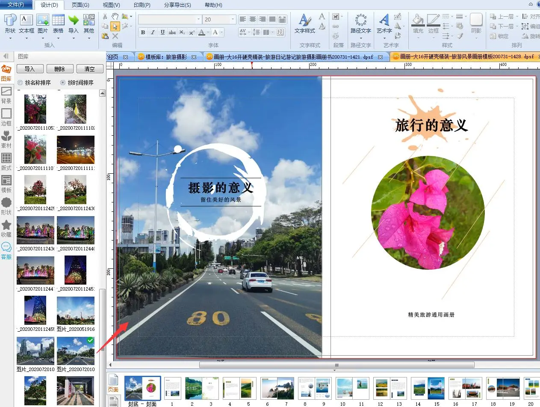Viewport: 540px width, 407px height.
Task: Select 按名称排序 sort by name option
Action: 20,83
